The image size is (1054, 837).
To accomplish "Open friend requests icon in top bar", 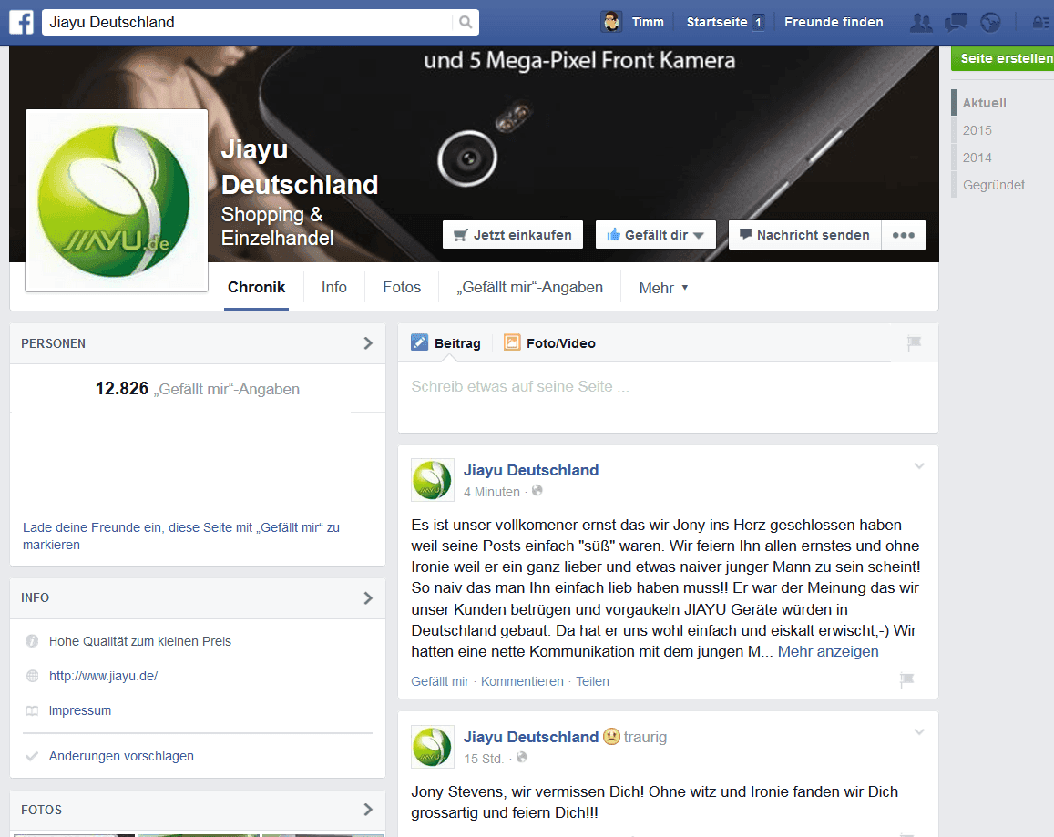I will click(x=920, y=22).
